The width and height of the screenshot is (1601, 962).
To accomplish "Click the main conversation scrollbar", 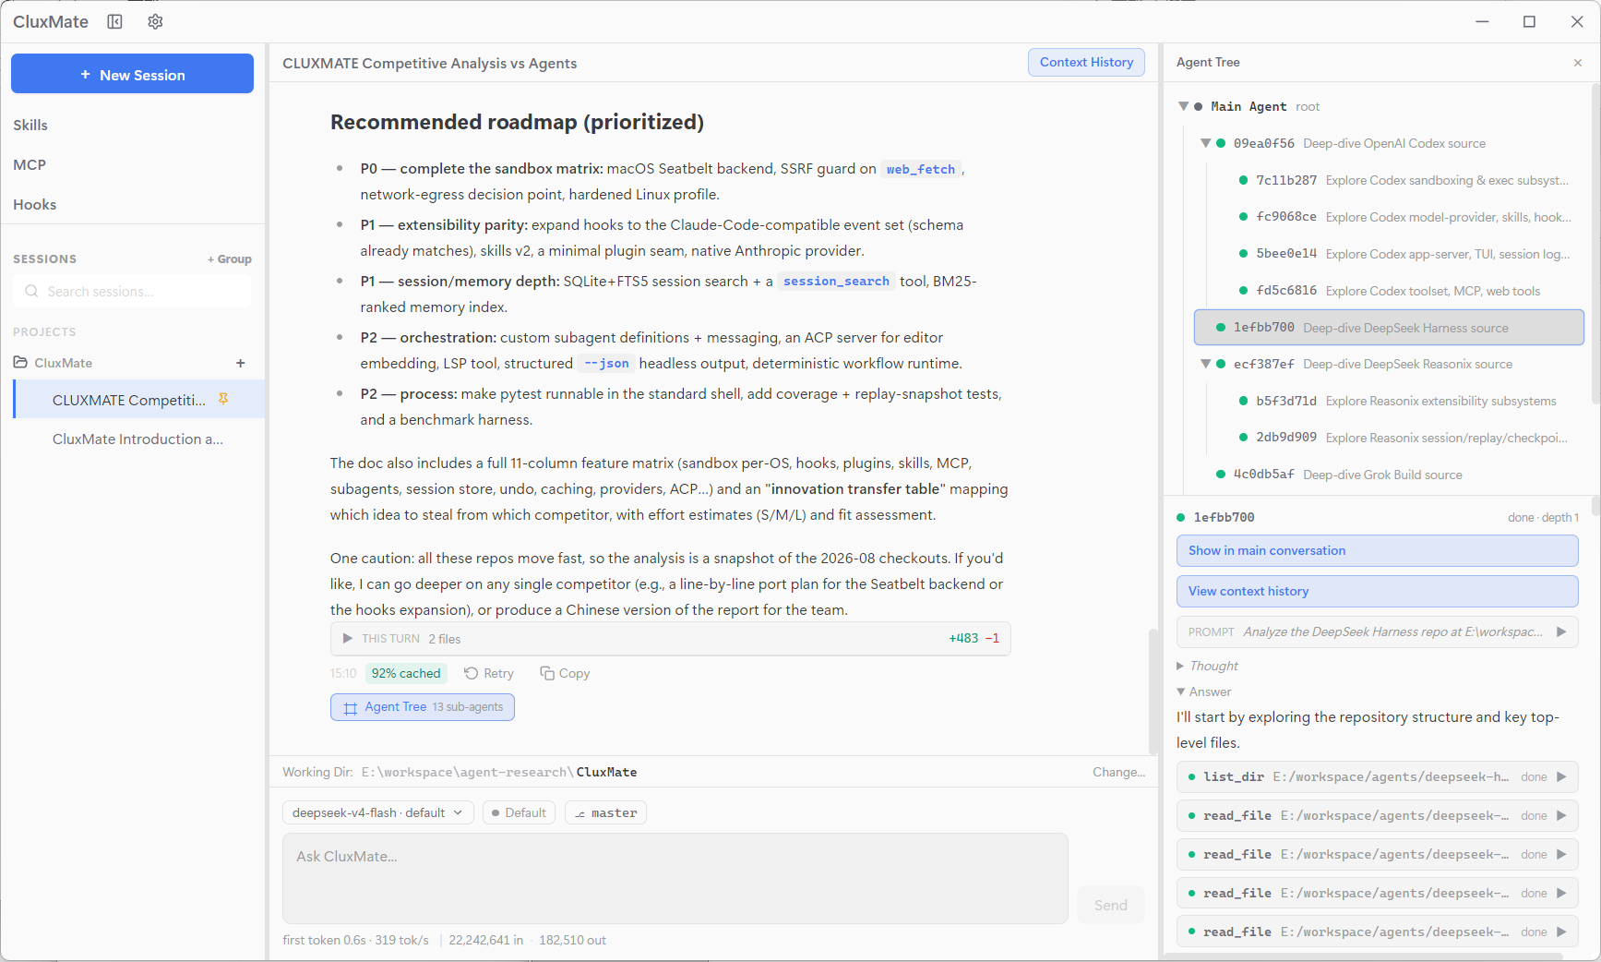I will point(1153,691).
